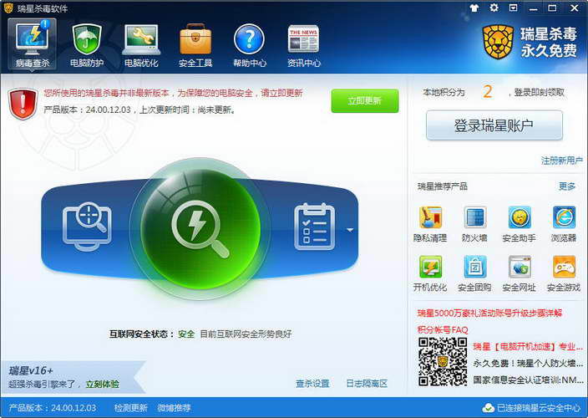The height and width of the screenshot is (418, 588).
Task: Open the 资讯中心 news center
Action: pos(304,45)
